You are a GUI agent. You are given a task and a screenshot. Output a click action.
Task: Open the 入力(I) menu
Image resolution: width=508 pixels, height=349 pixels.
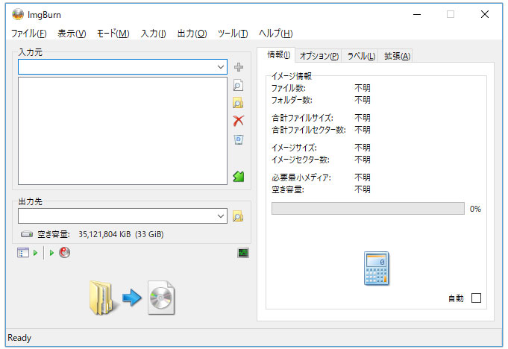point(153,34)
